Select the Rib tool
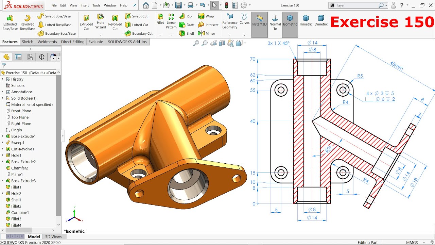The width and height of the screenshot is (435, 245). (x=185, y=16)
